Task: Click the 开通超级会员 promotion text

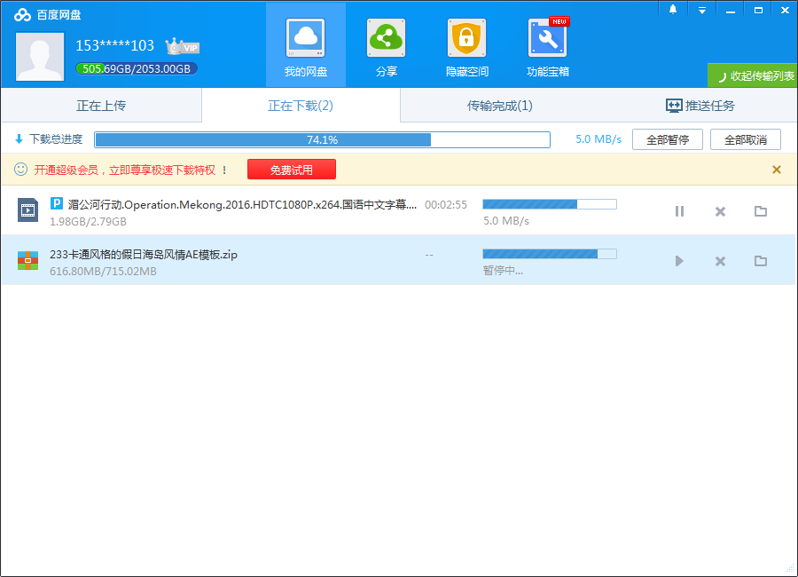Action: tap(125, 170)
